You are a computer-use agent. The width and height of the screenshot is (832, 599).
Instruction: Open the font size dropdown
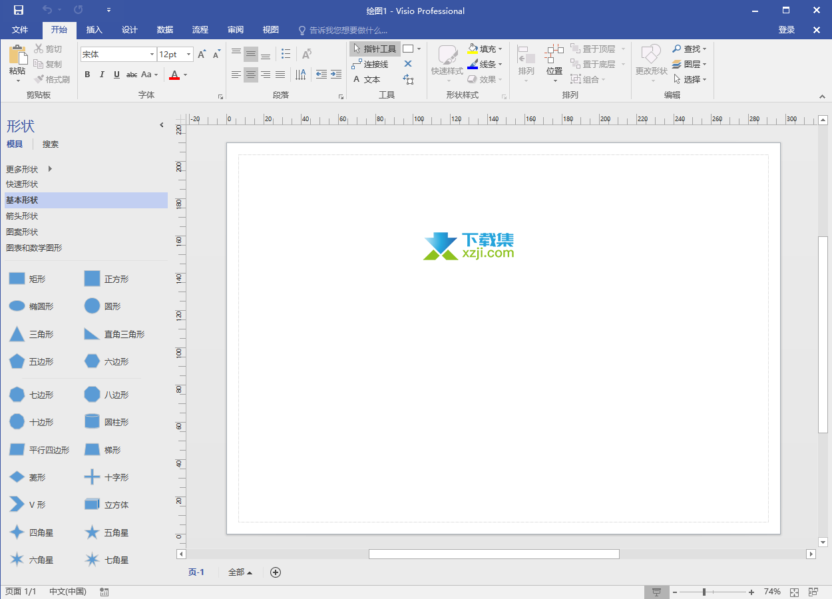189,55
